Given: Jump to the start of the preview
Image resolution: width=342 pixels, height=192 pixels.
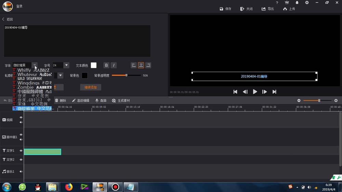Looking at the screenshot, I should (235, 92).
